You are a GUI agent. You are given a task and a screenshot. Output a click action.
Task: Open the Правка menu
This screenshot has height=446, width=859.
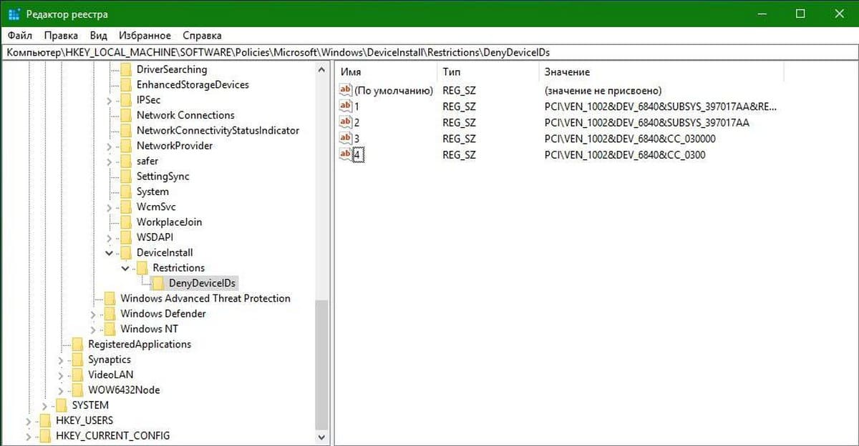coord(61,35)
